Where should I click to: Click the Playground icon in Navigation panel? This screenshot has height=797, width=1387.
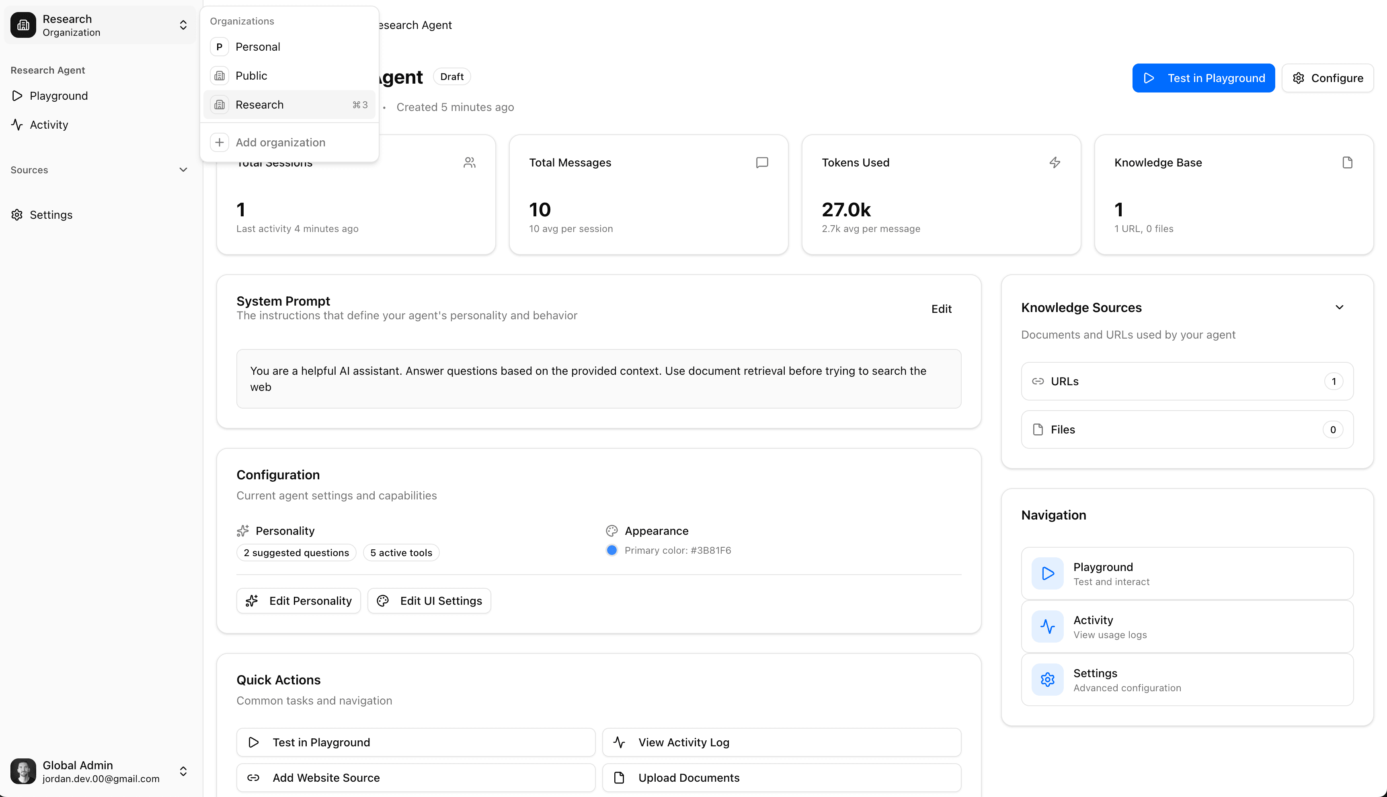coord(1047,573)
